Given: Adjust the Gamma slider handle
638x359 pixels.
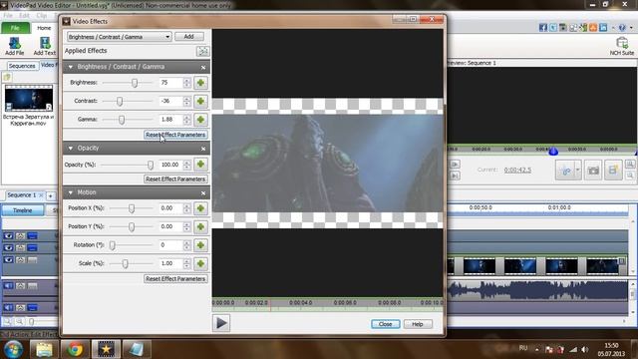Looking at the screenshot, I should 122,120.
